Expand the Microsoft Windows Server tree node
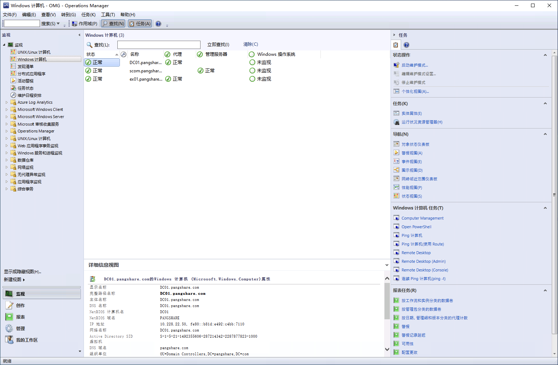This screenshot has width=558, height=365. click(x=6, y=116)
